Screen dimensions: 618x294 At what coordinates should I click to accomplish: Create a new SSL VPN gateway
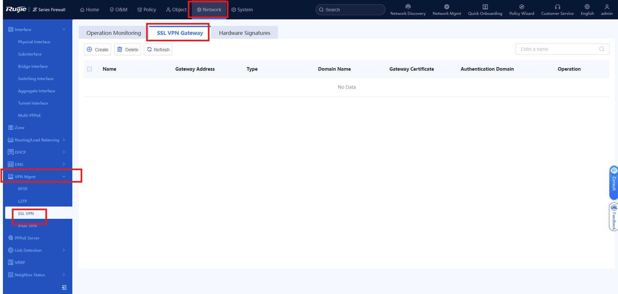click(x=98, y=49)
